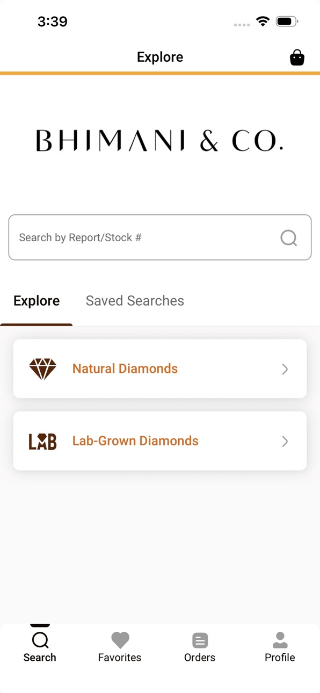Viewport: 320px width, 693px height.
Task: Expand Natural Diamonds with chevron arrow
Action: tap(285, 369)
